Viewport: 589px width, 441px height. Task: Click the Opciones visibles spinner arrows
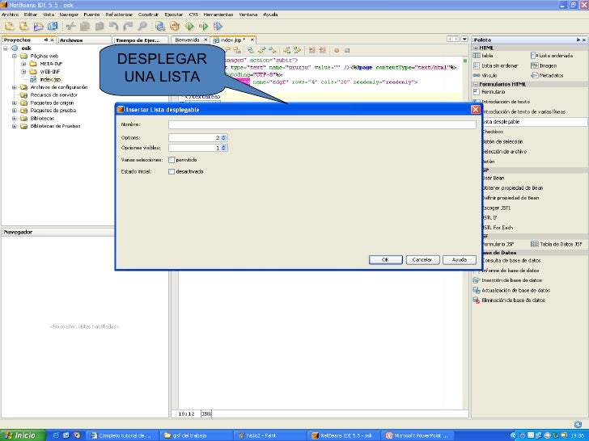[x=224, y=148]
